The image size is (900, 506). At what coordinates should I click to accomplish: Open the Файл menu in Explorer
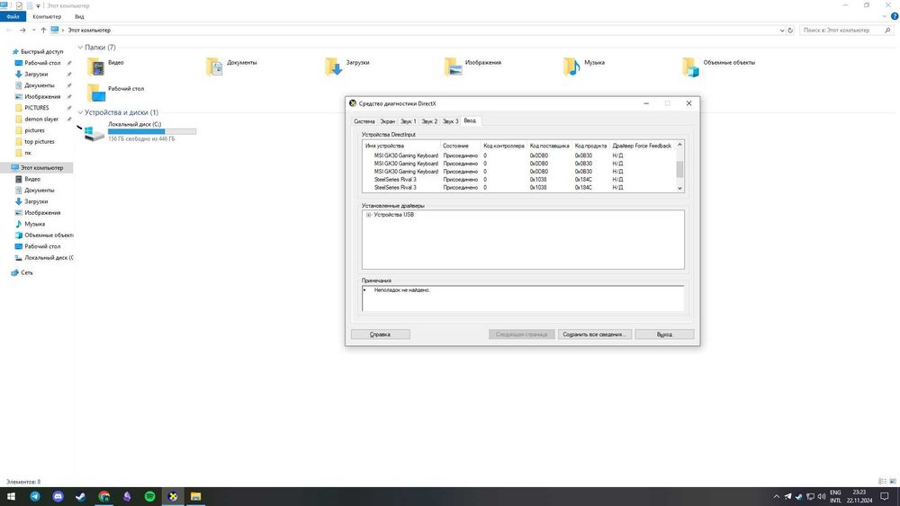13,16
